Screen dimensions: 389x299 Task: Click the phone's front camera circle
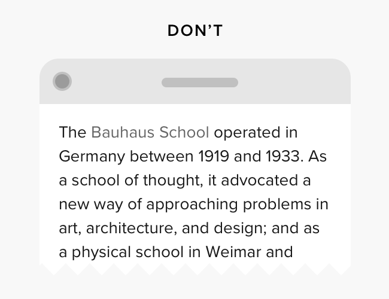point(62,81)
